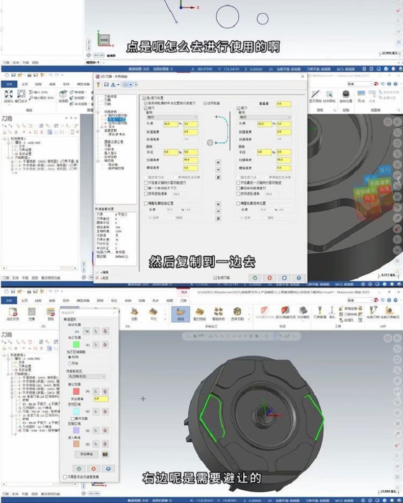Click the 预览串连 button
403x503 pixels.
point(86,453)
